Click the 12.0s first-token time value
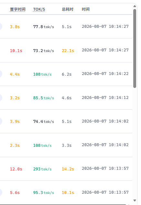Screen dimensions: 141x205 point(16,169)
